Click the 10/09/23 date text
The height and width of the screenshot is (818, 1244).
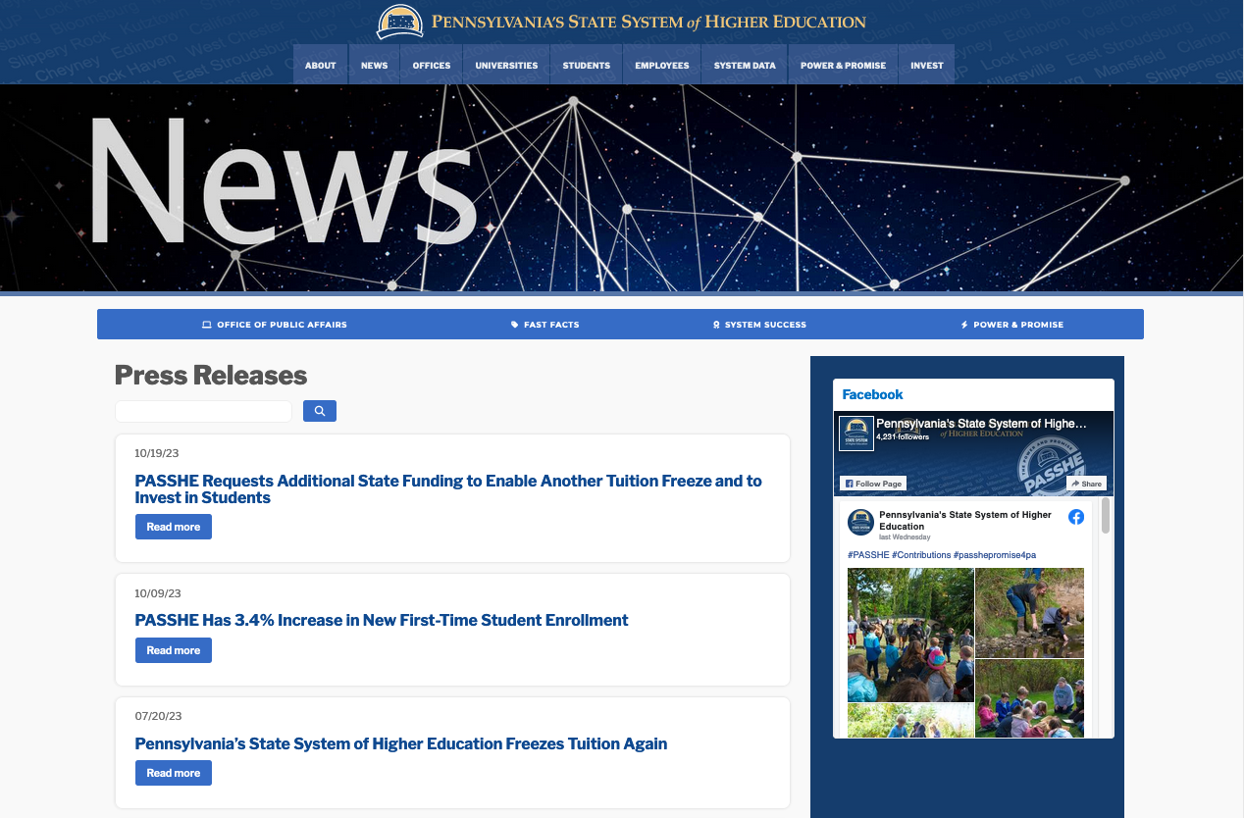click(x=158, y=593)
